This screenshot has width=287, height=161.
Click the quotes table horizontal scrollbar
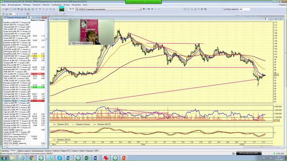(24, 146)
